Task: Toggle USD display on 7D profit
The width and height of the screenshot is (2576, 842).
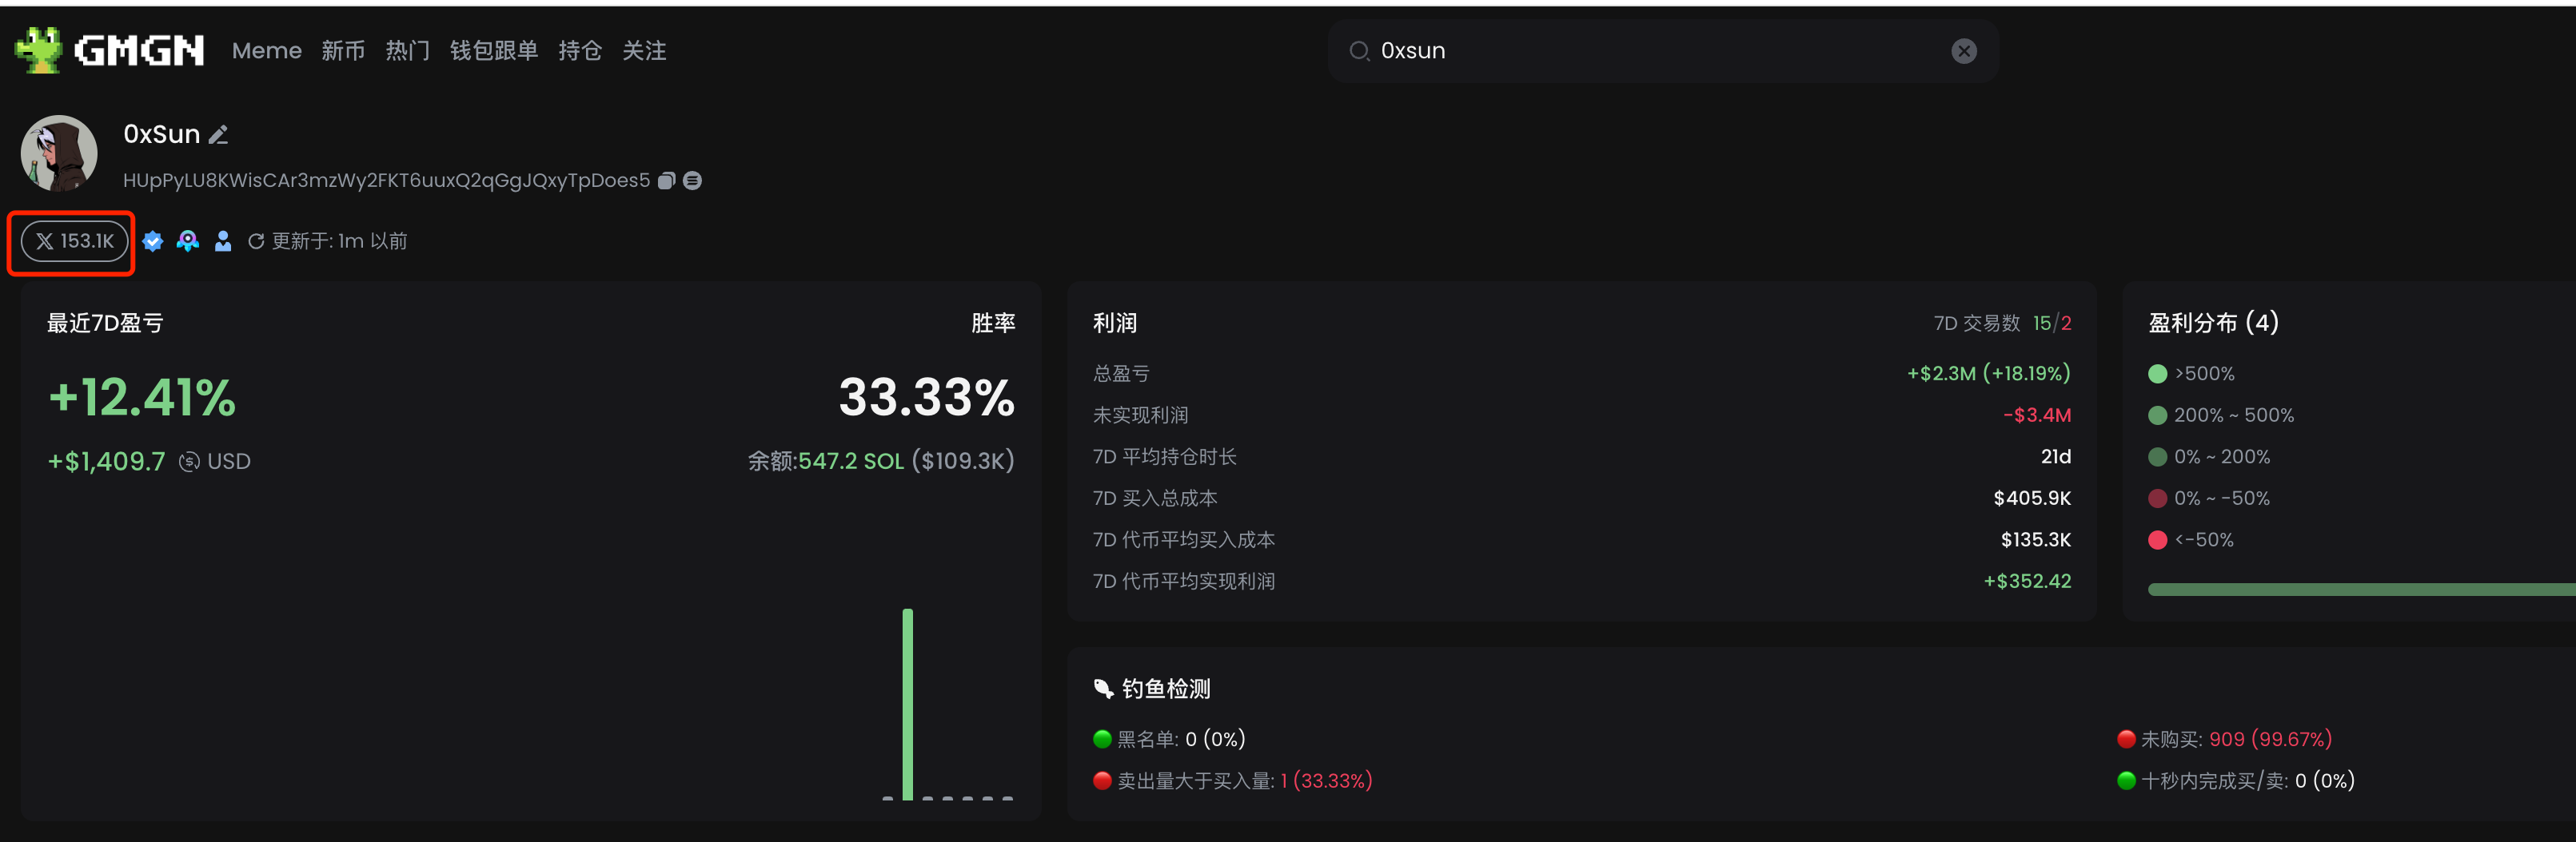Action: [189, 460]
